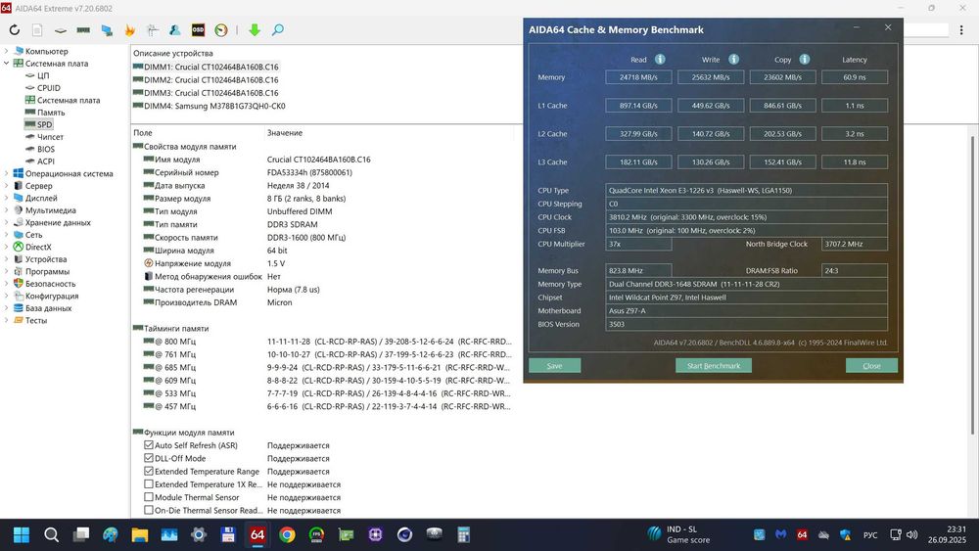Click the user account toolbar icon
This screenshot has width=979, height=551.
pyautogui.click(x=175, y=30)
